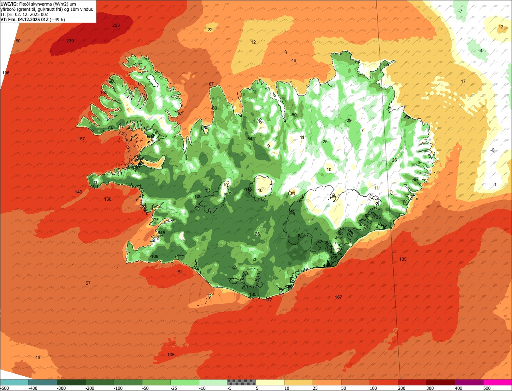The width and height of the screenshot is (512, 391).
Task: Click the map value 195
Action: coord(333,258)
